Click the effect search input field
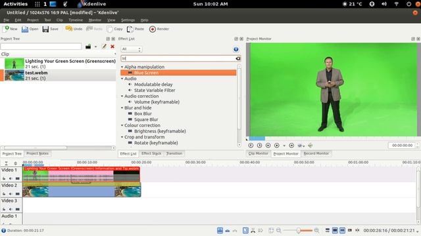This screenshot has width=421, height=236. click(178, 58)
